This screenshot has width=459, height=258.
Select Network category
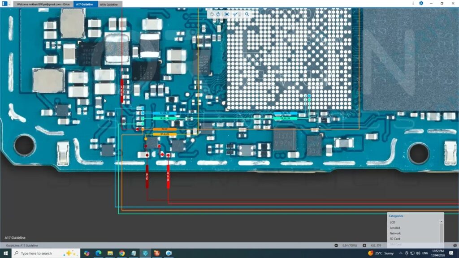pyautogui.click(x=395, y=233)
